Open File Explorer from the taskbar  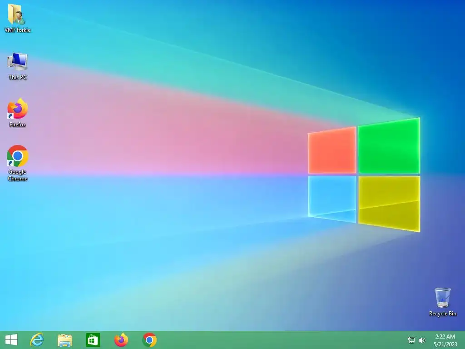(x=64, y=340)
